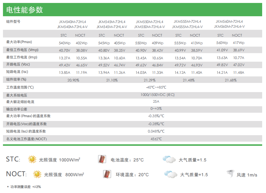This screenshot has height=193, width=266.
Task: Click the 开路电压(Voc)的温度系数 row label
Action: tap(26, 124)
